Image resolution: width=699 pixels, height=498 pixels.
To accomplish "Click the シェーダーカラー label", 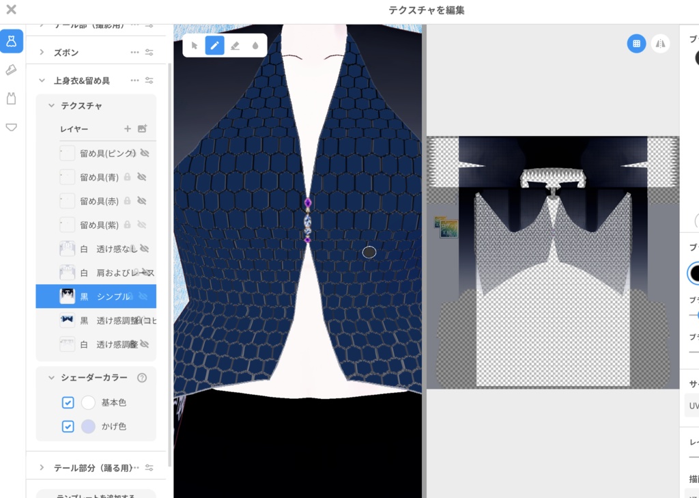I will 94,378.
